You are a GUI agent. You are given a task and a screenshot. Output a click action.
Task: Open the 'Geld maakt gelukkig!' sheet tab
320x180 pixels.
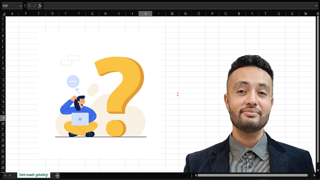point(33,175)
